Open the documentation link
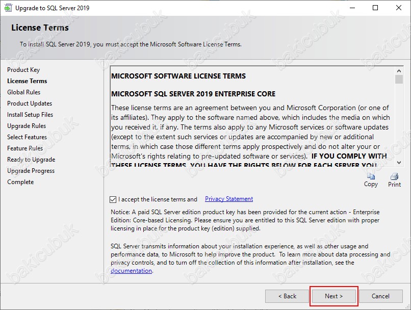This screenshot has height=310, width=411. [x=131, y=271]
